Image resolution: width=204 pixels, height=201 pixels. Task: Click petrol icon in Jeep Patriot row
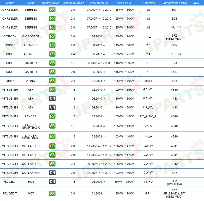[52, 81]
